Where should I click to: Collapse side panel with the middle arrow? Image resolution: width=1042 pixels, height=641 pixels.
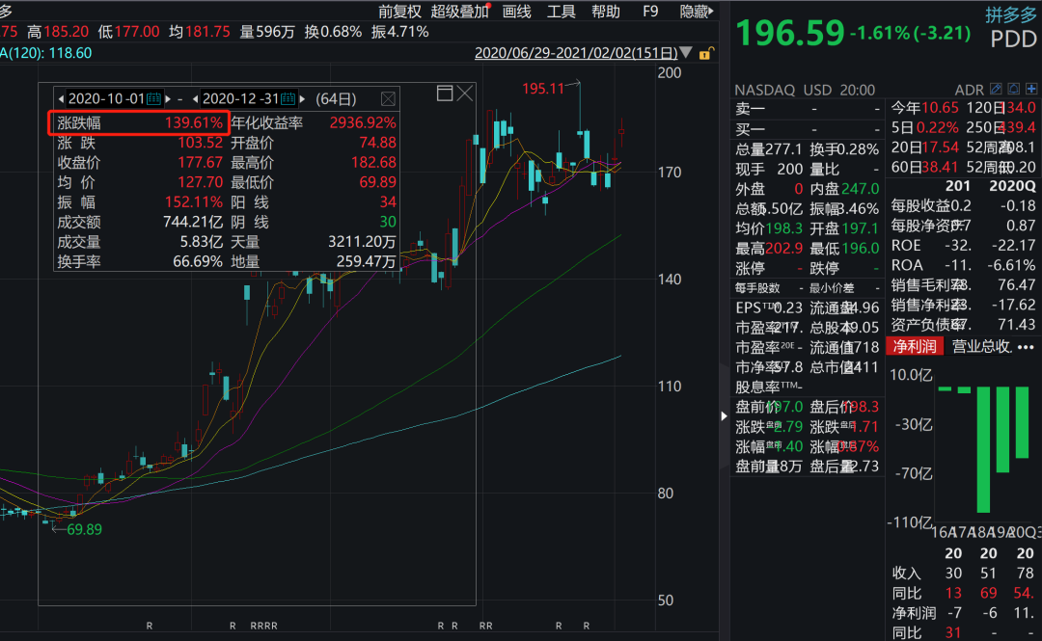point(725,415)
